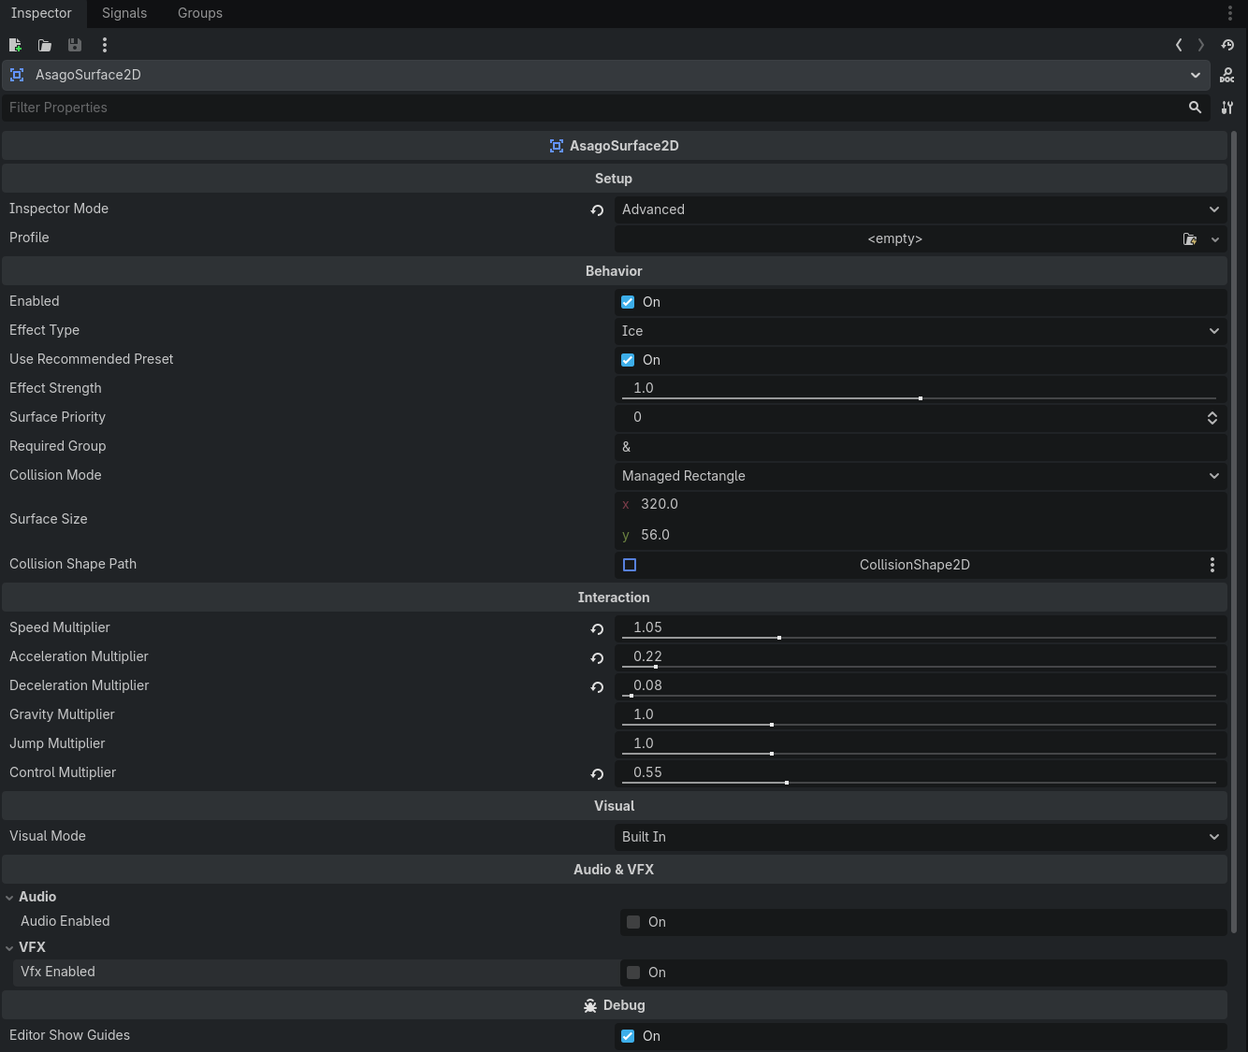1248x1052 pixels.
Task: Click the CollisionShape2D path button
Action: pyautogui.click(x=914, y=565)
